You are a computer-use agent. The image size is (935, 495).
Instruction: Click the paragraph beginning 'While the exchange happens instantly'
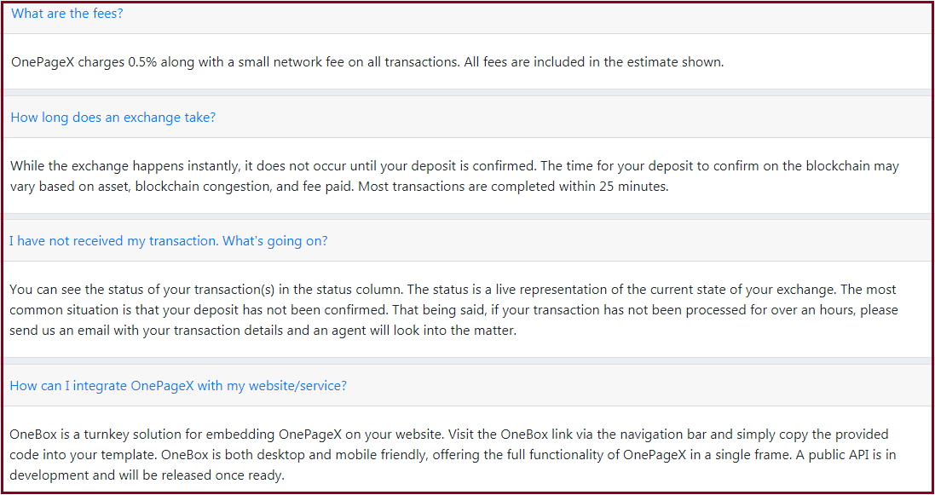tap(454, 176)
